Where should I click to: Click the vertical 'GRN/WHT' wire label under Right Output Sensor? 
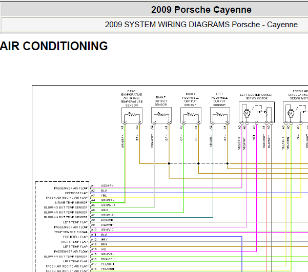pos(152,141)
